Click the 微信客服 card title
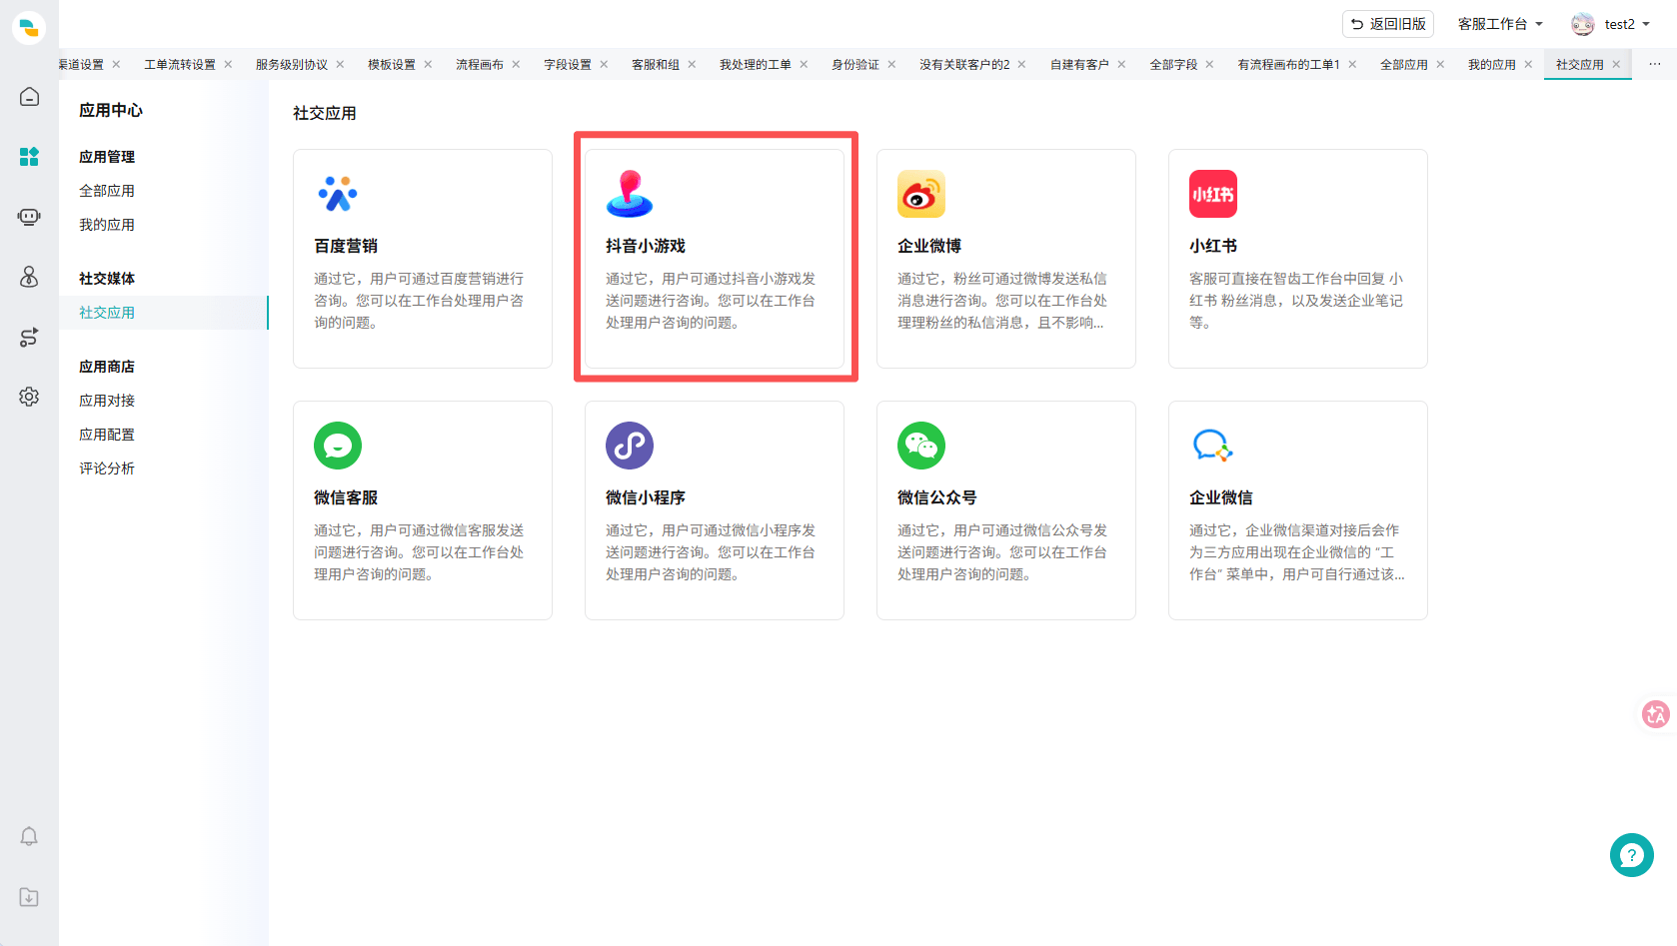 point(346,497)
